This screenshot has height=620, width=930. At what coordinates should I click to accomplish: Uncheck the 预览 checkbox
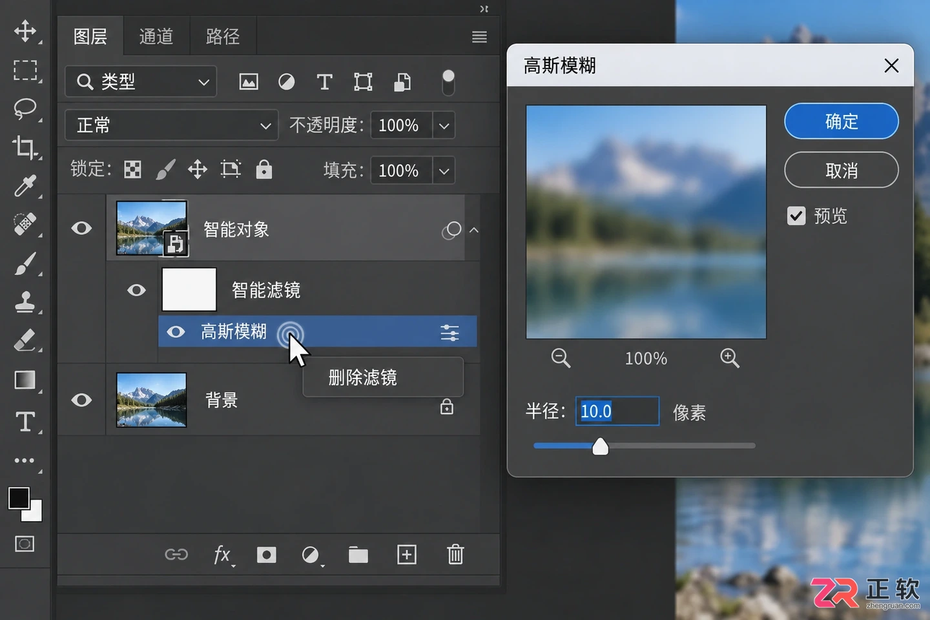796,216
